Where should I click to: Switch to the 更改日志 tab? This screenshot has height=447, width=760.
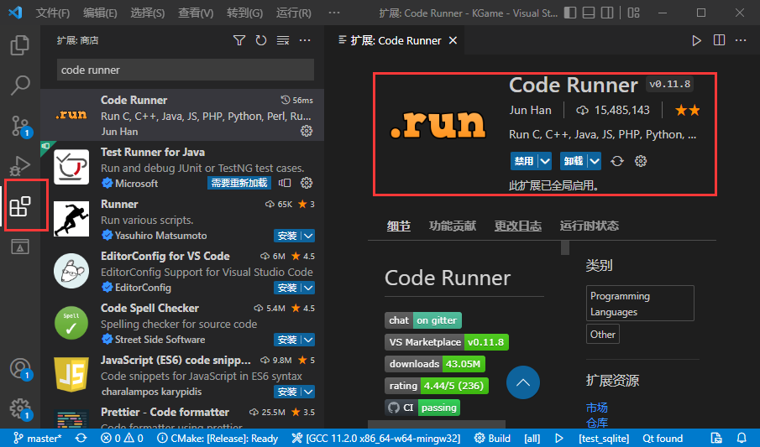click(x=517, y=226)
